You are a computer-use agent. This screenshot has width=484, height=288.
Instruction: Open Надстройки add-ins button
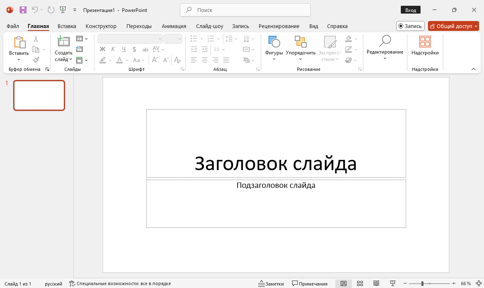[425, 46]
